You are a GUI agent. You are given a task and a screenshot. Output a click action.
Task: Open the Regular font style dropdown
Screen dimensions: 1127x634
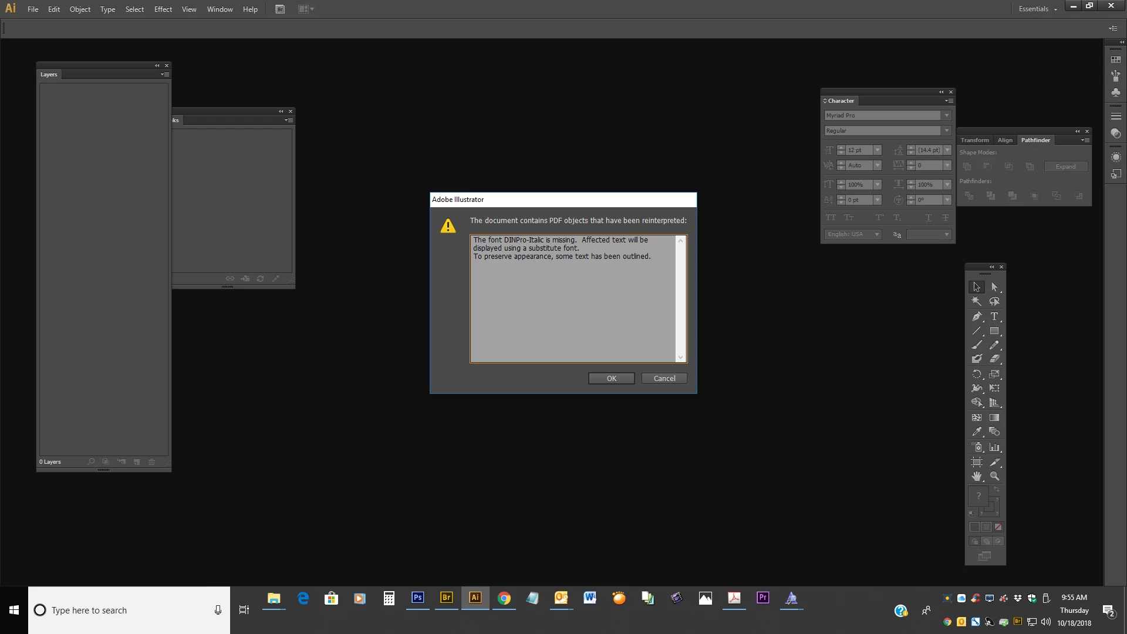click(946, 131)
